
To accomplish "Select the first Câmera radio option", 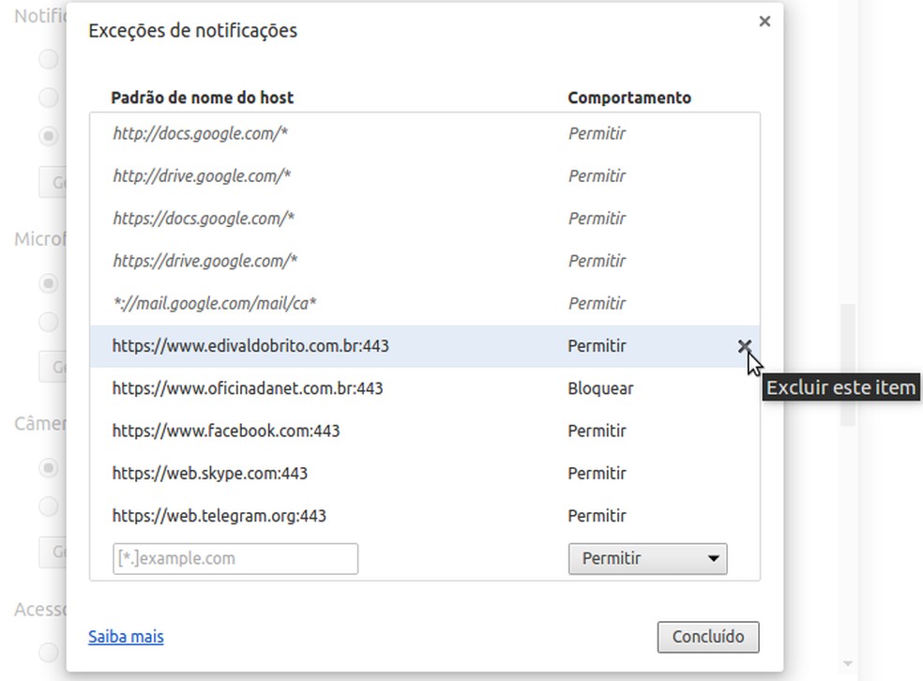I will pyautogui.click(x=48, y=468).
